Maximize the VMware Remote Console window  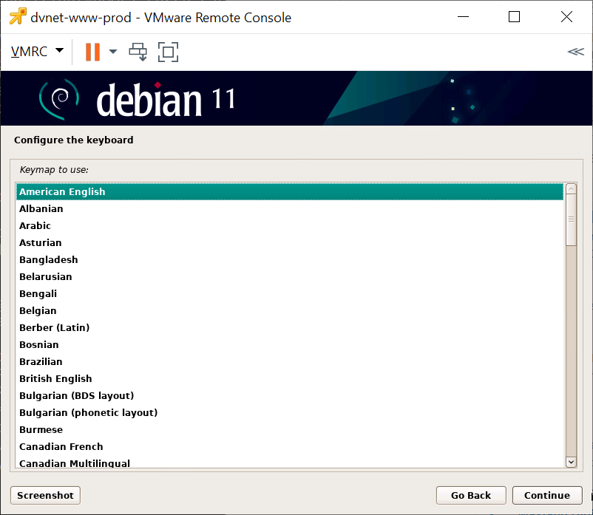coord(514,17)
